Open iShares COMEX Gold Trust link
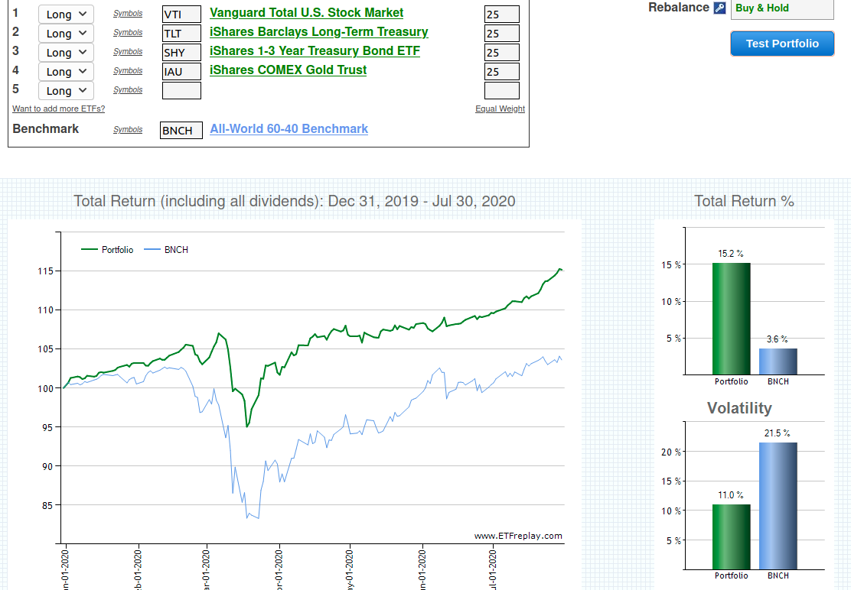This screenshot has height=590, width=851. click(289, 70)
